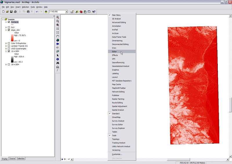Click the Undo icon

pos(37,12)
